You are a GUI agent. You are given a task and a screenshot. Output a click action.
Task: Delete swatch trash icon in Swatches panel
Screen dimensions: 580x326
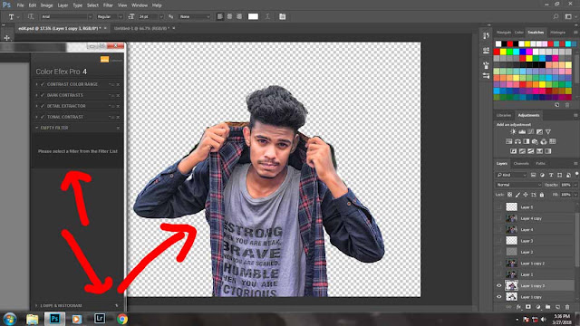[x=567, y=105]
